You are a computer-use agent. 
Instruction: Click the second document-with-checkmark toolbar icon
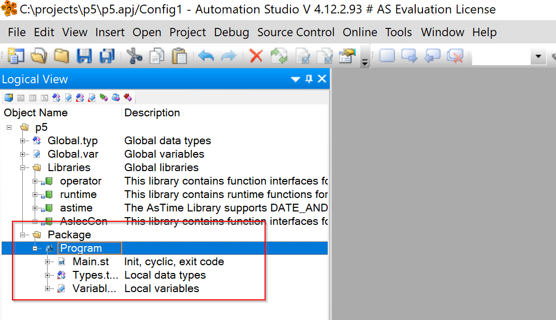pos(325,56)
